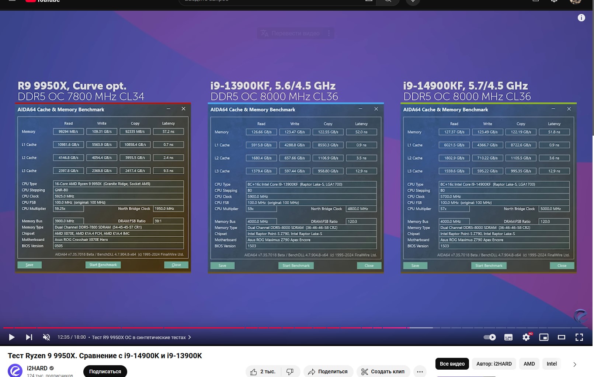Click the search magnifier button in the top bar
The height and width of the screenshot is (377, 594).
[388, 1]
